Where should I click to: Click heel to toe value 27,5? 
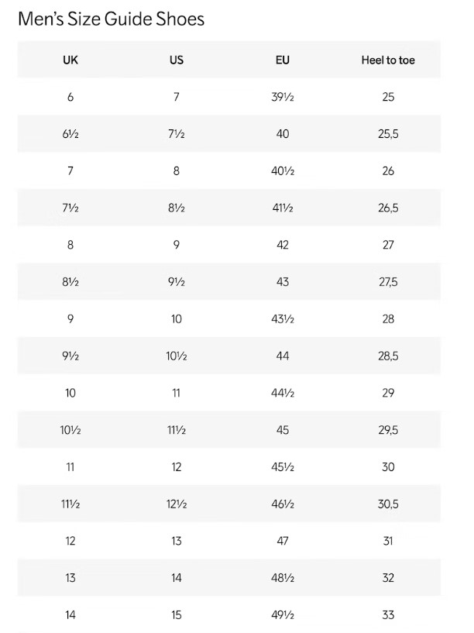coord(388,282)
